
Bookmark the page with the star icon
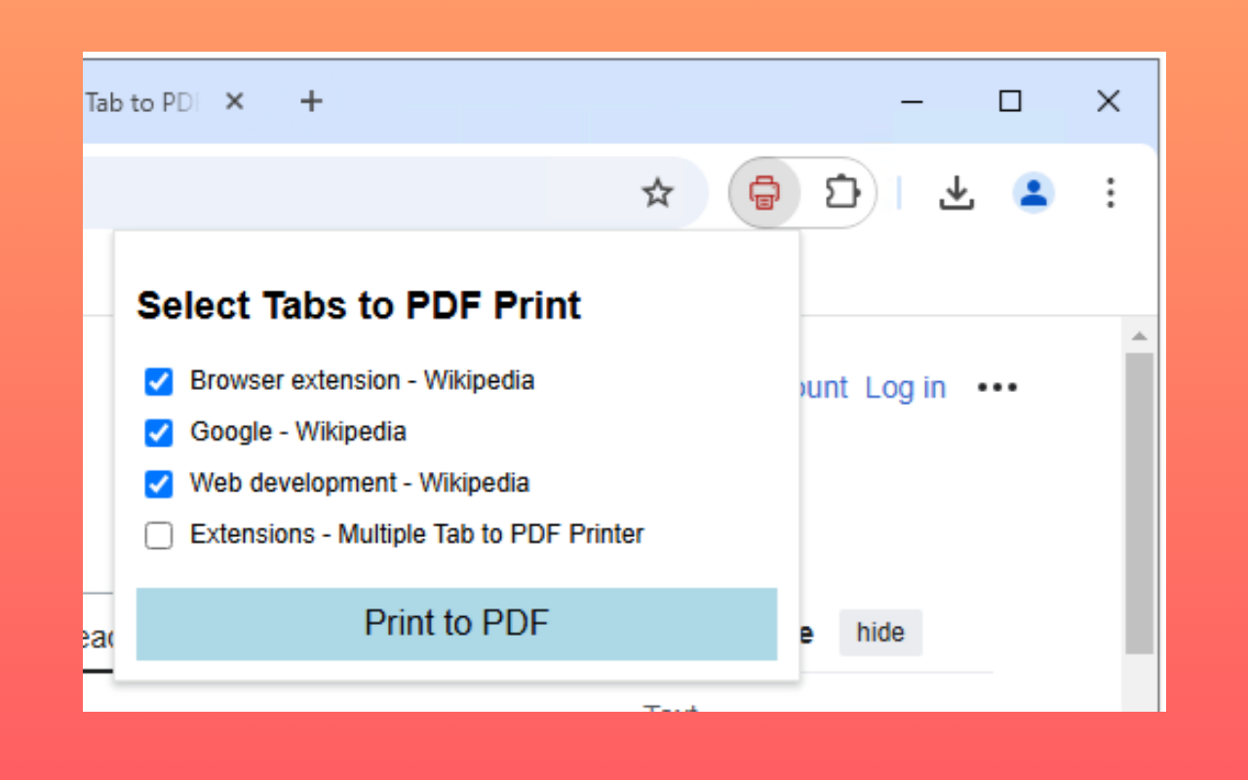coord(658,192)
